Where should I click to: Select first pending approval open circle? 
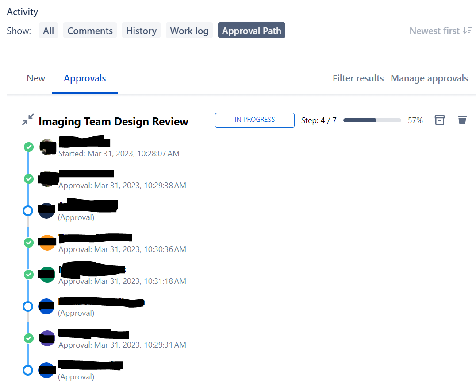[28, 211]
